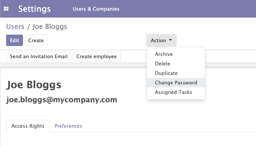
Task: Click the Create employee button
Action: (97, 57)
